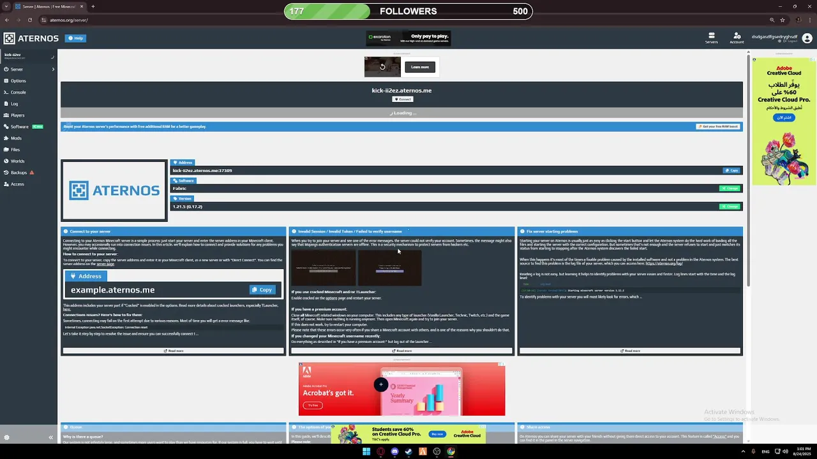
Task: Click the New badge beside Software
Action: [x=38, y=127]
